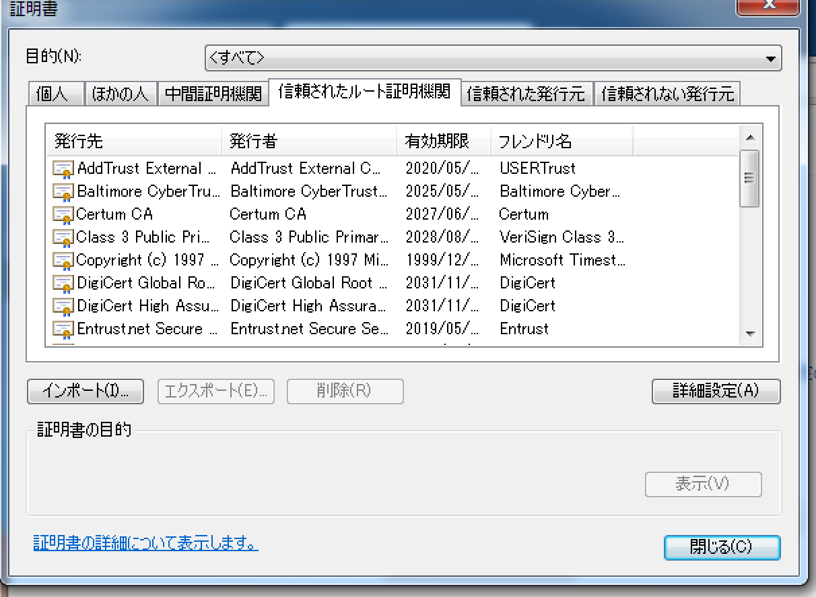Click the AddTrust External certificate icon
The image size is (816, 597).
tap(63, 169)
